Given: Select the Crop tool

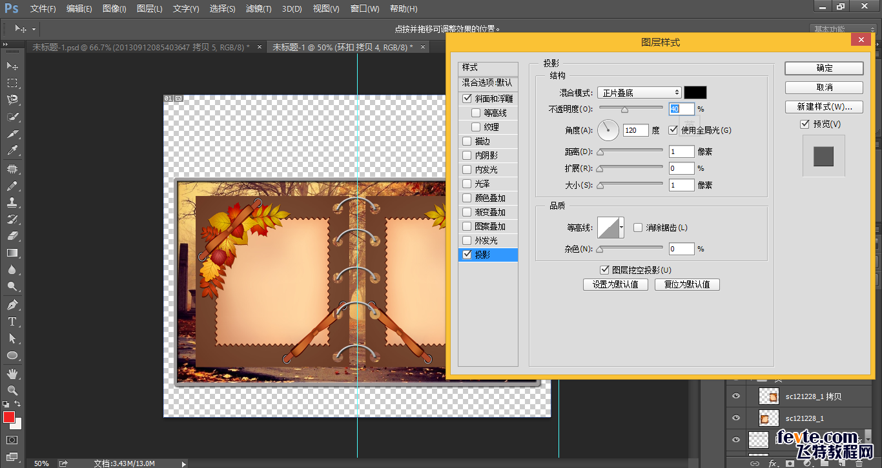Looking at the screenshot, I should [12, 134].
